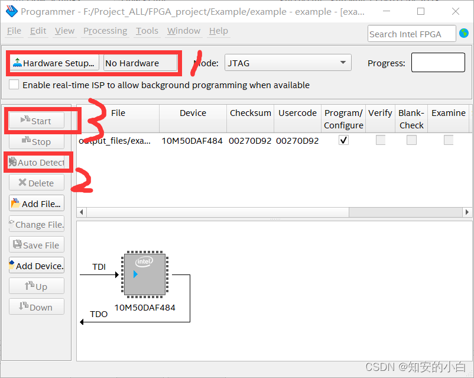The height and width of the screenshot is (378, 474).
Task: Move device Up in chain
Action: click(37, 286)
